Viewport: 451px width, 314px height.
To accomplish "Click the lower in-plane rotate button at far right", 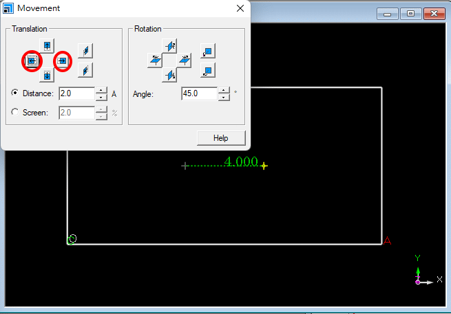I will pos(208,70).
